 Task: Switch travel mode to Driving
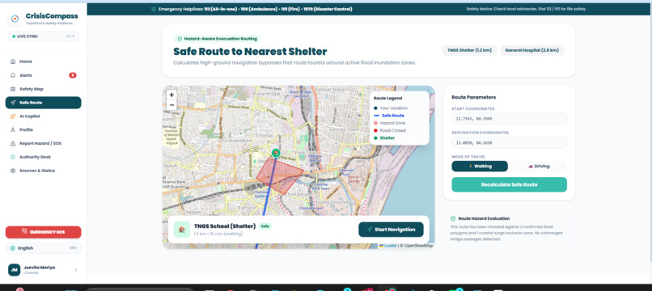(x=539, y=167)
